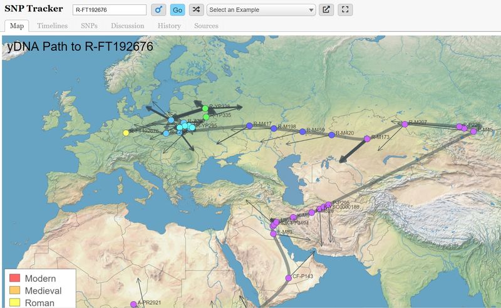Select the R-M173 map marker
This screenshot has height=308, width=501.
coord(368,139)
